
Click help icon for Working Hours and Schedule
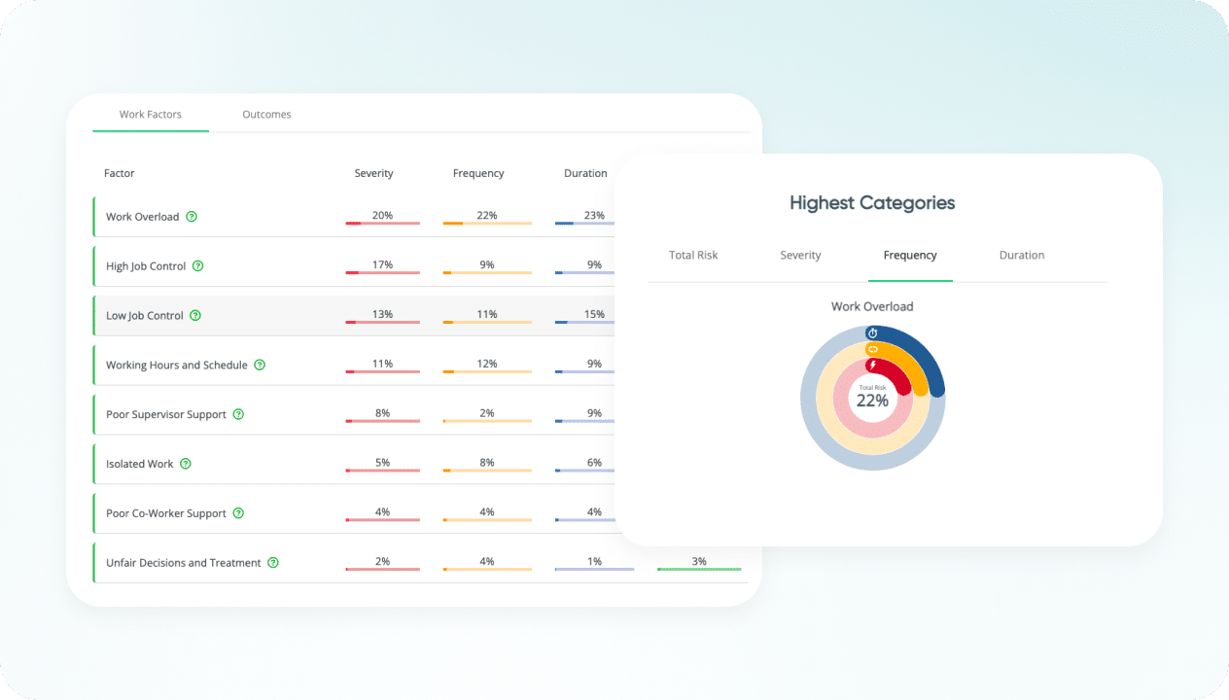coord(260,365)
